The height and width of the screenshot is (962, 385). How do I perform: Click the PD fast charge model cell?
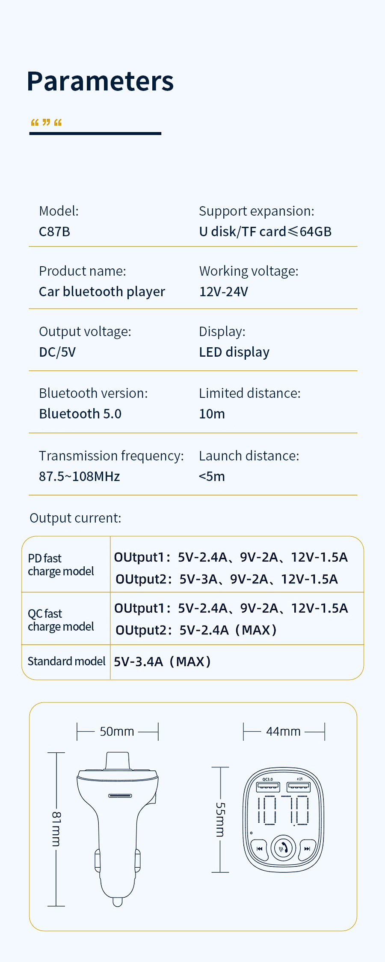coord(66,565)
